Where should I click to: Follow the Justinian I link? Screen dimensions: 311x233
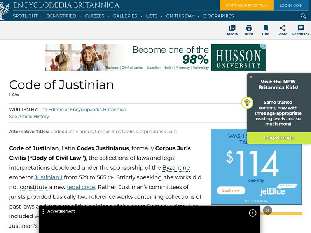(48, 177)
